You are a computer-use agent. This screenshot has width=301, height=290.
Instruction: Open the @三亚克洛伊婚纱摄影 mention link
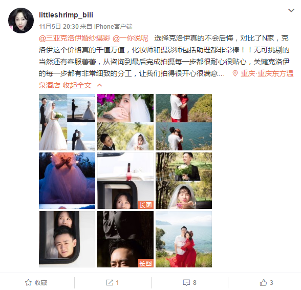(x=75, y=38)
